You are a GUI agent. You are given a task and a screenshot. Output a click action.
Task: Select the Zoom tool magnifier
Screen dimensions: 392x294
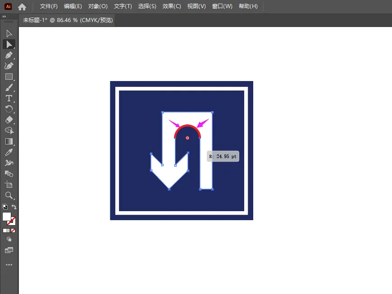pyautogui.click(x=9, y=195)
